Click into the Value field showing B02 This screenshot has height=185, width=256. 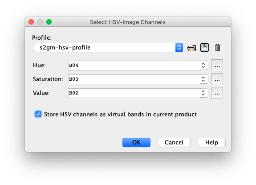(x=134, y=93)
